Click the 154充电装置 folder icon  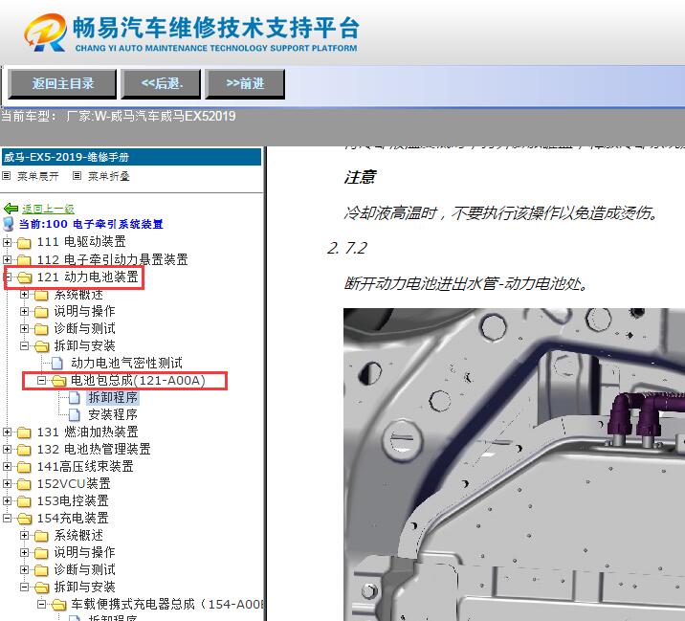click(x=25, y=519)
